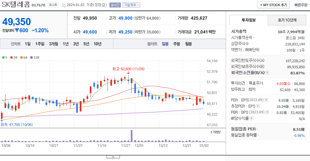The image size is (310, 161).
Task: Collapse the chart with the bottom up-arrow handle
Action: point(113,157)
